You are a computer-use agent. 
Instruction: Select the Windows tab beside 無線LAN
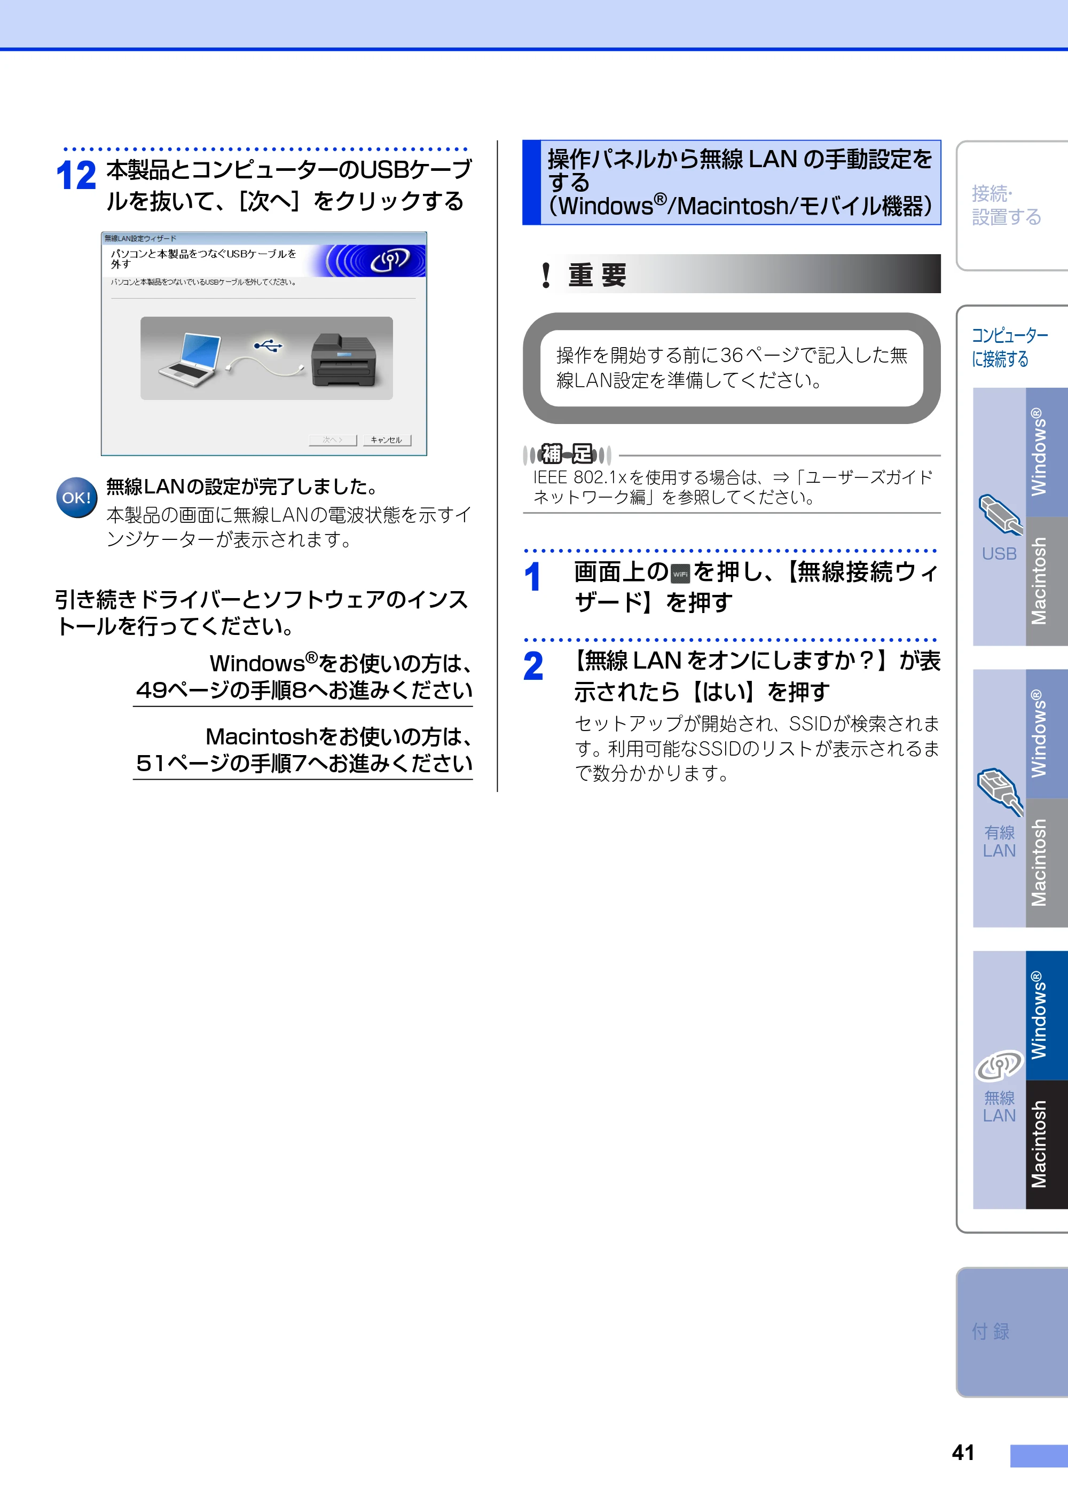[x=1046, y=1015]
